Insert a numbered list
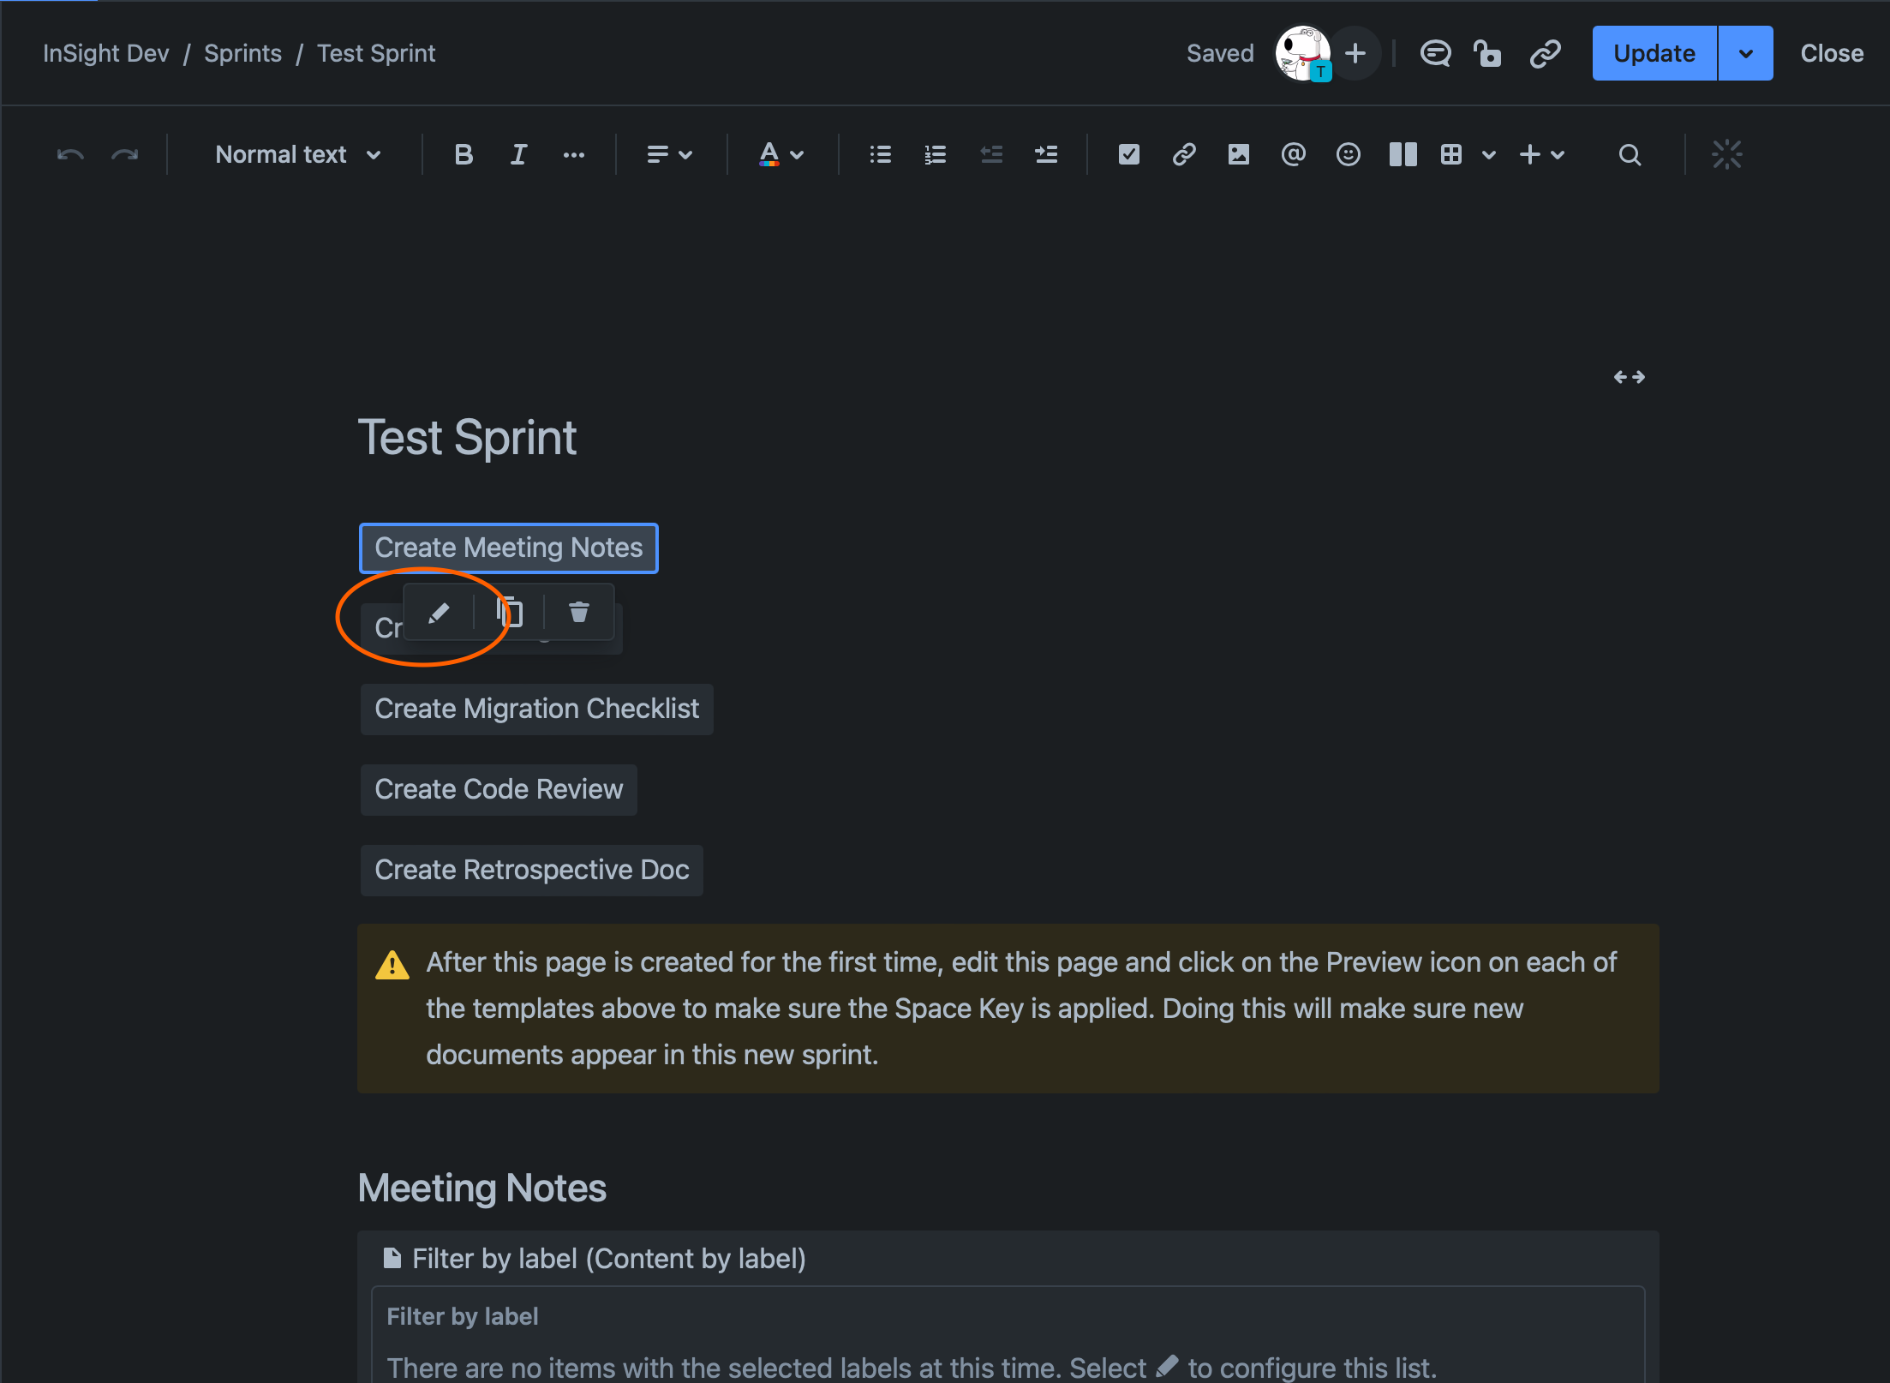Viewport: 1890px width, 1383px height. [936, 155]
